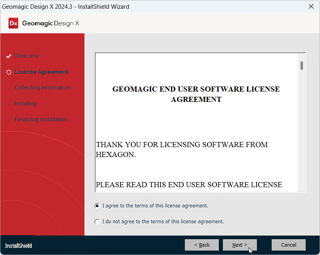The width and height of the screenshot is (320, 255).
Task: Select 'I do not agree' radio button
Action: click(97, 222)
